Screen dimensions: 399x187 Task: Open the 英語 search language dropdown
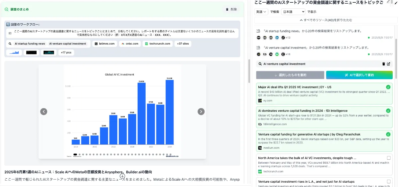click(261, 12)
